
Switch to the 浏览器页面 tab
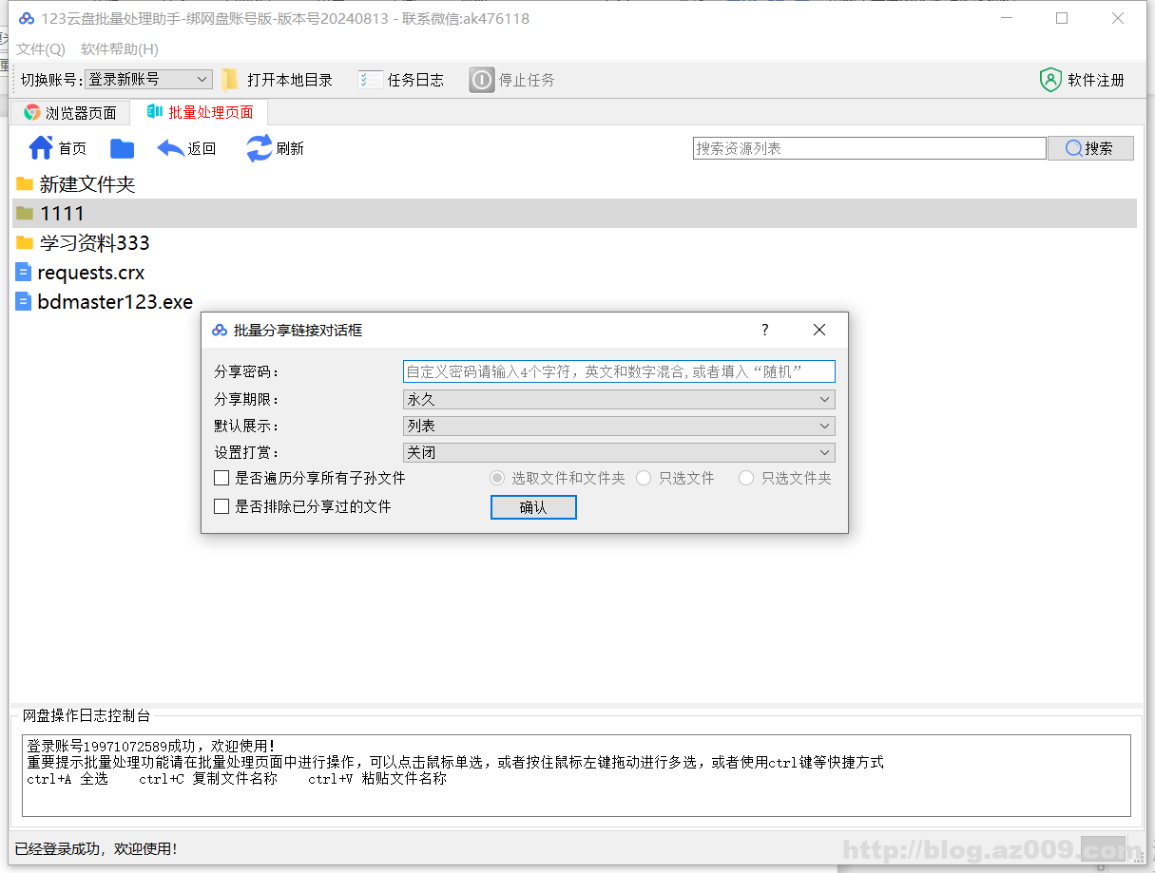click(x=70, y=113)
